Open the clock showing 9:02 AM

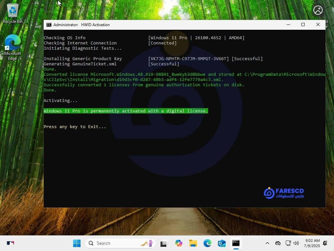coord(312,243)
